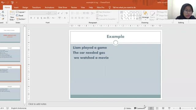Click the Bullets list icon
The image size is (196, 110).
click(x=72, y=13)
